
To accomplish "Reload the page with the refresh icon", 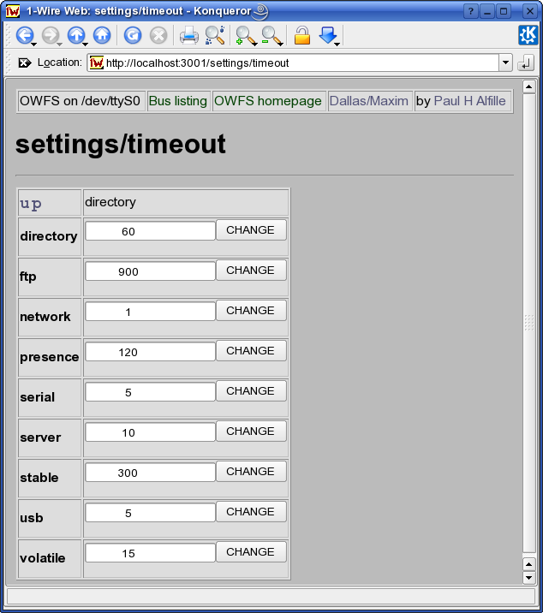I will pos(133,35).
